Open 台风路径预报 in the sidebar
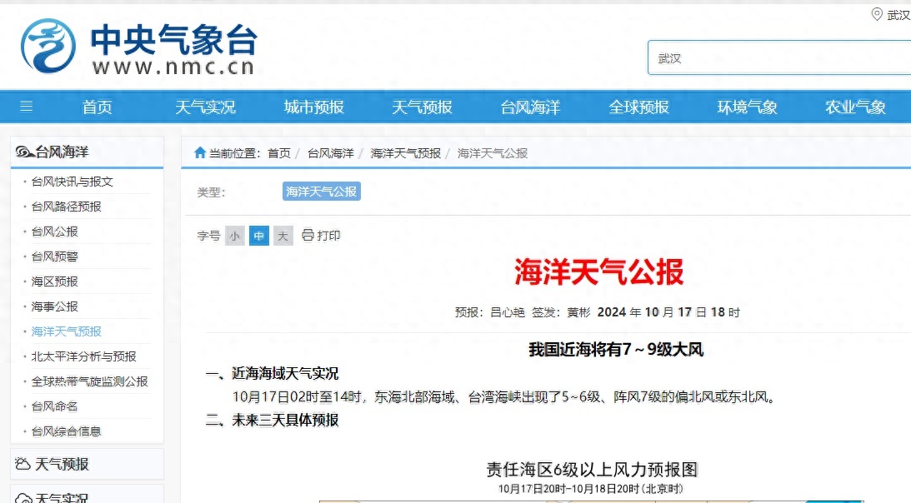The image size is (911, 503). point(66,207)
